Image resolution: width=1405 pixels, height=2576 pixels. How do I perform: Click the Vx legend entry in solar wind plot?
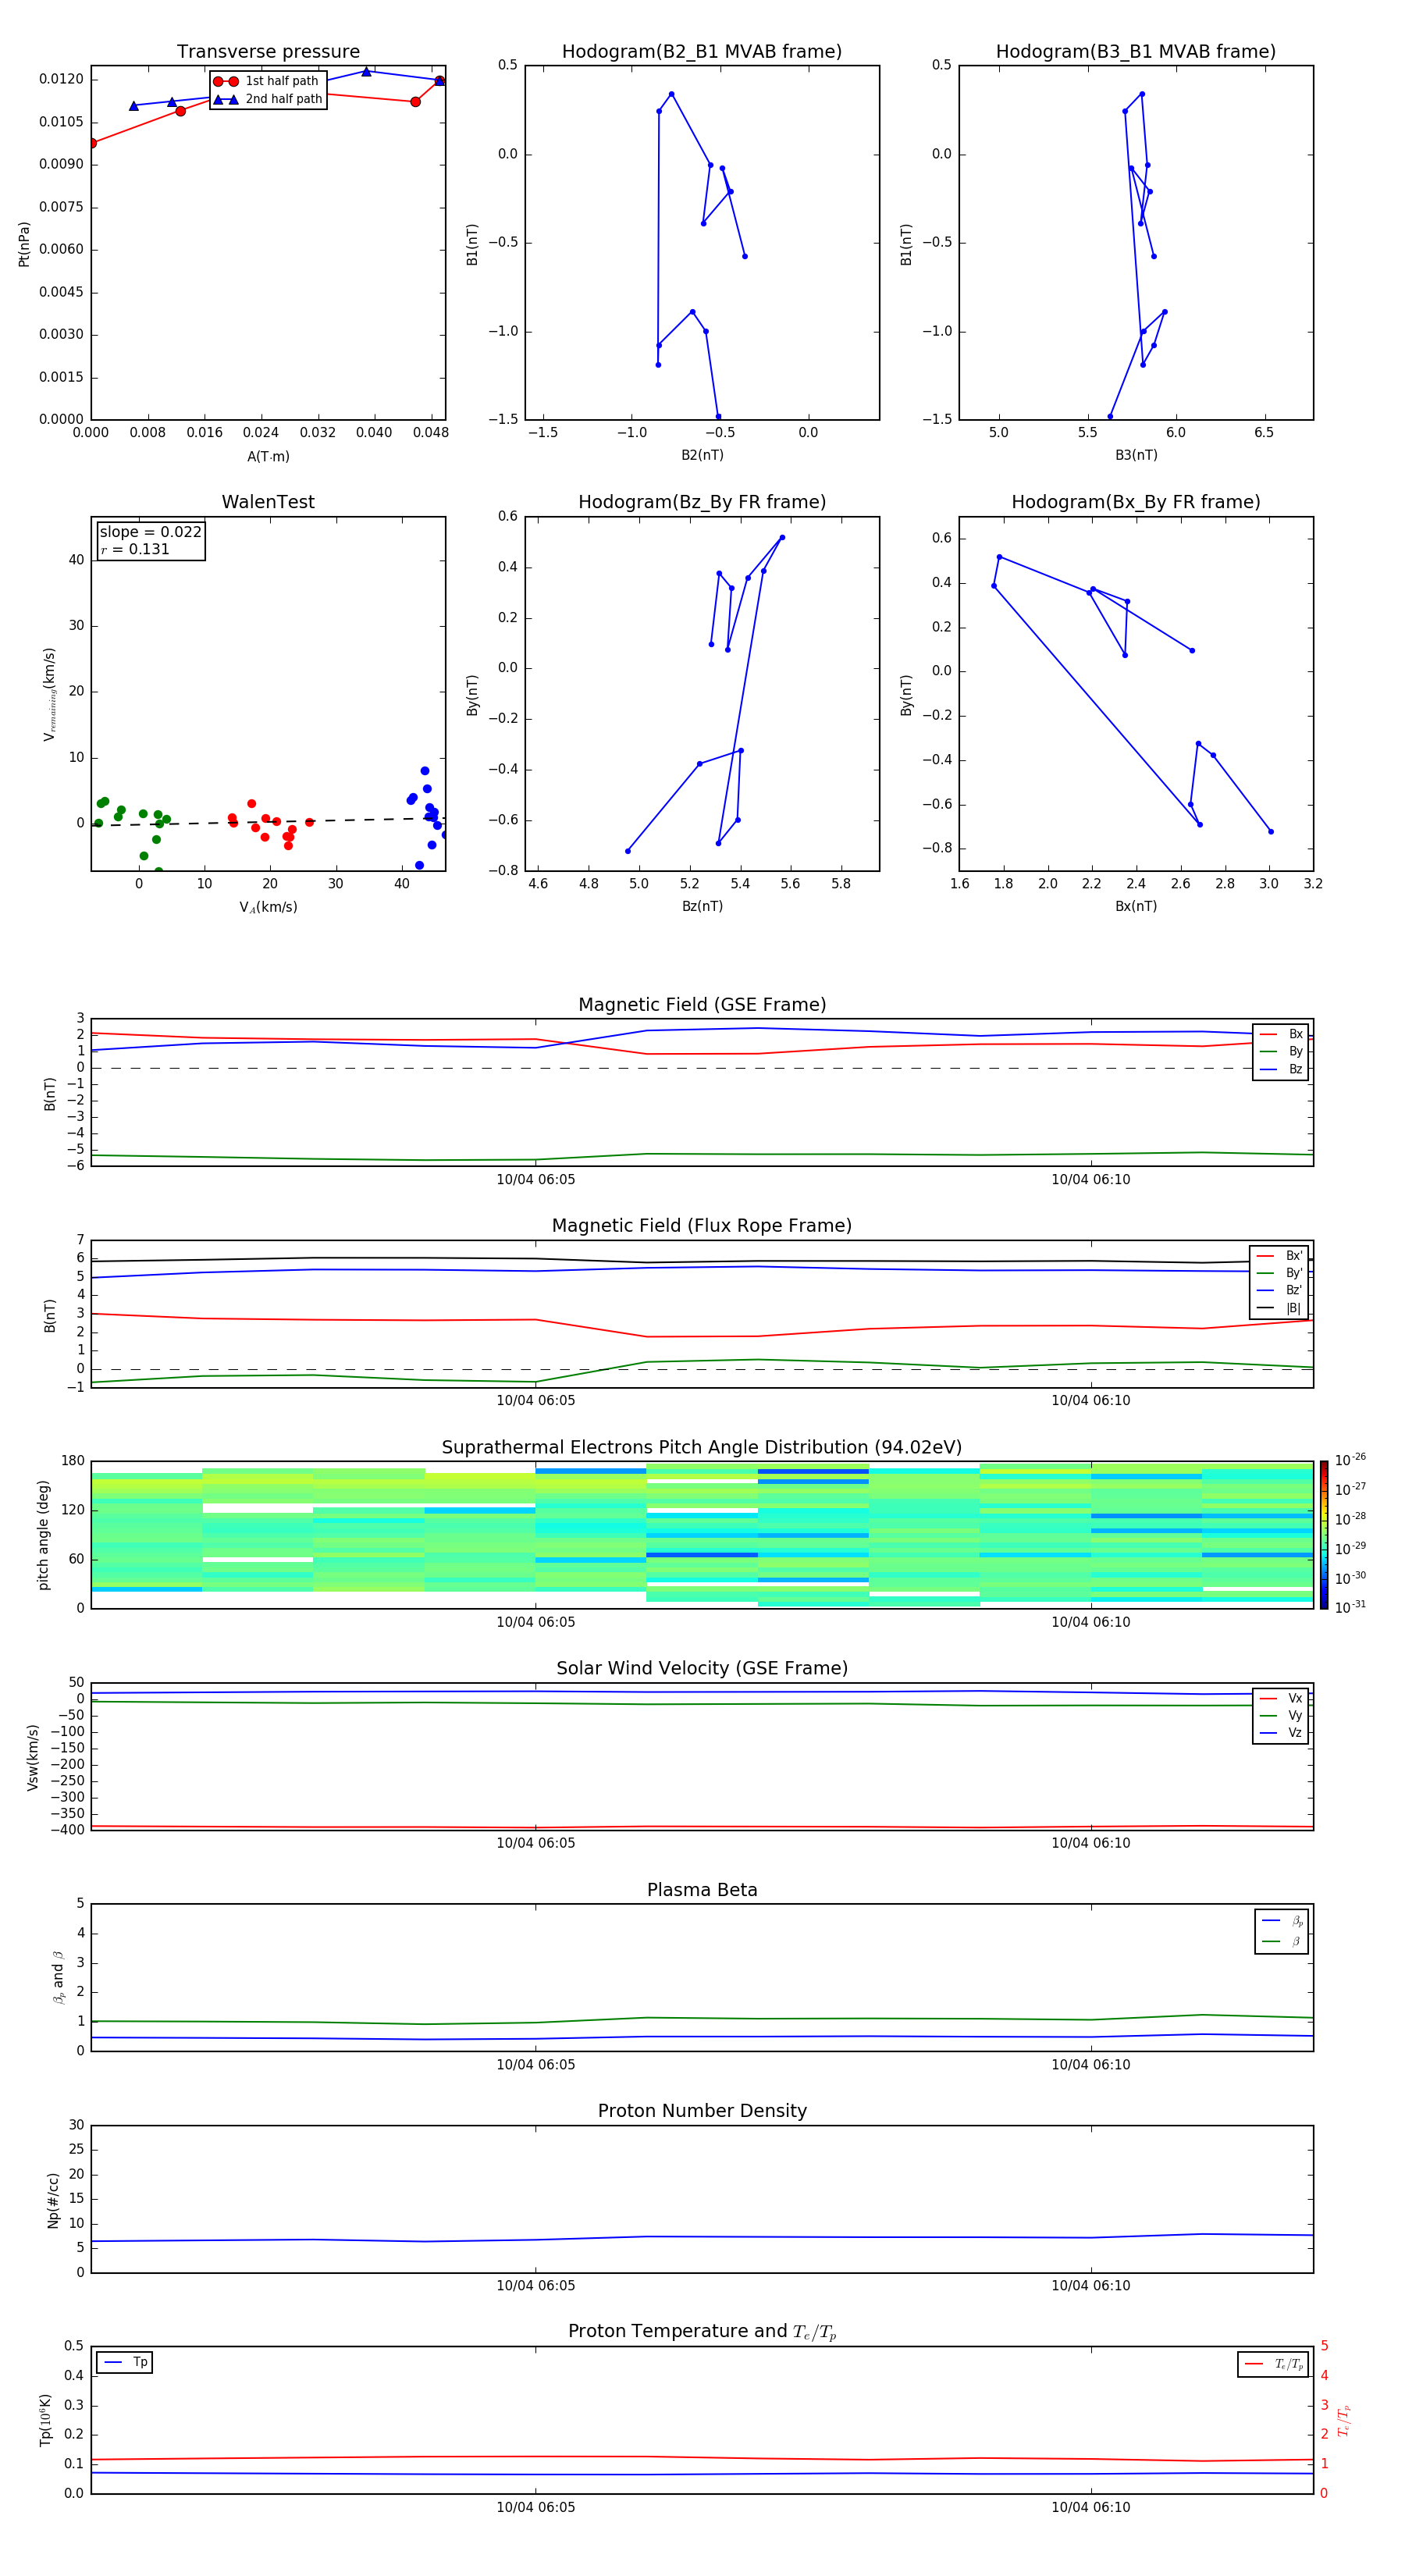pyautogui.click(x=1281, y=1698)
